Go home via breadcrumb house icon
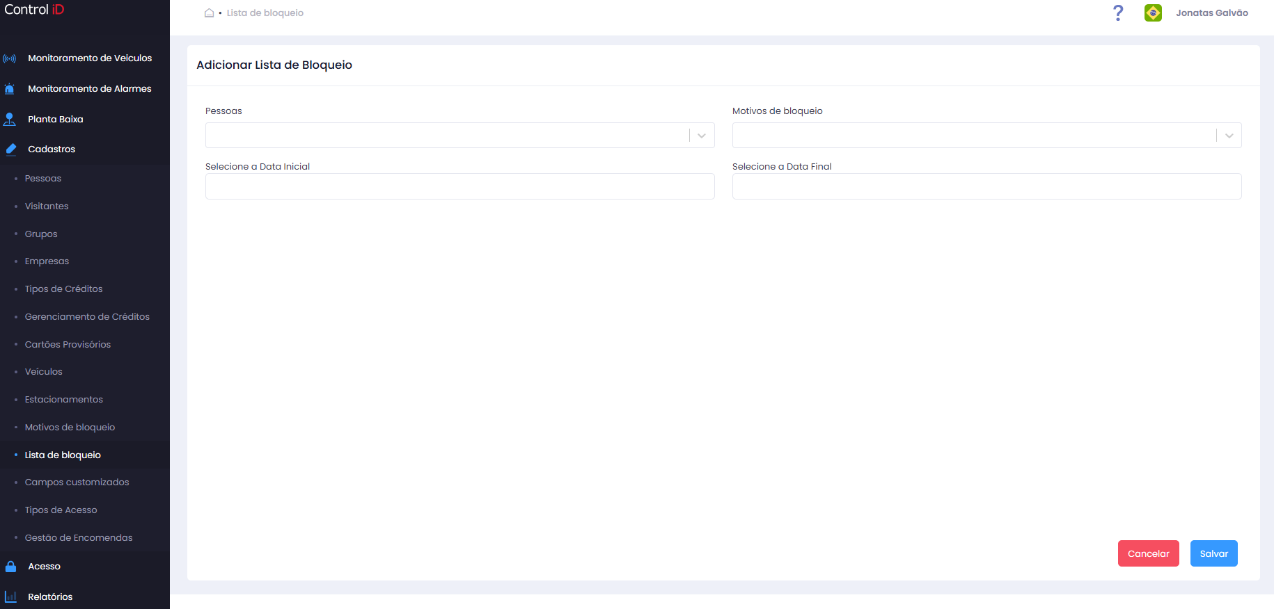Screen dimensions: 1274x609 click(x=209, y=13)
